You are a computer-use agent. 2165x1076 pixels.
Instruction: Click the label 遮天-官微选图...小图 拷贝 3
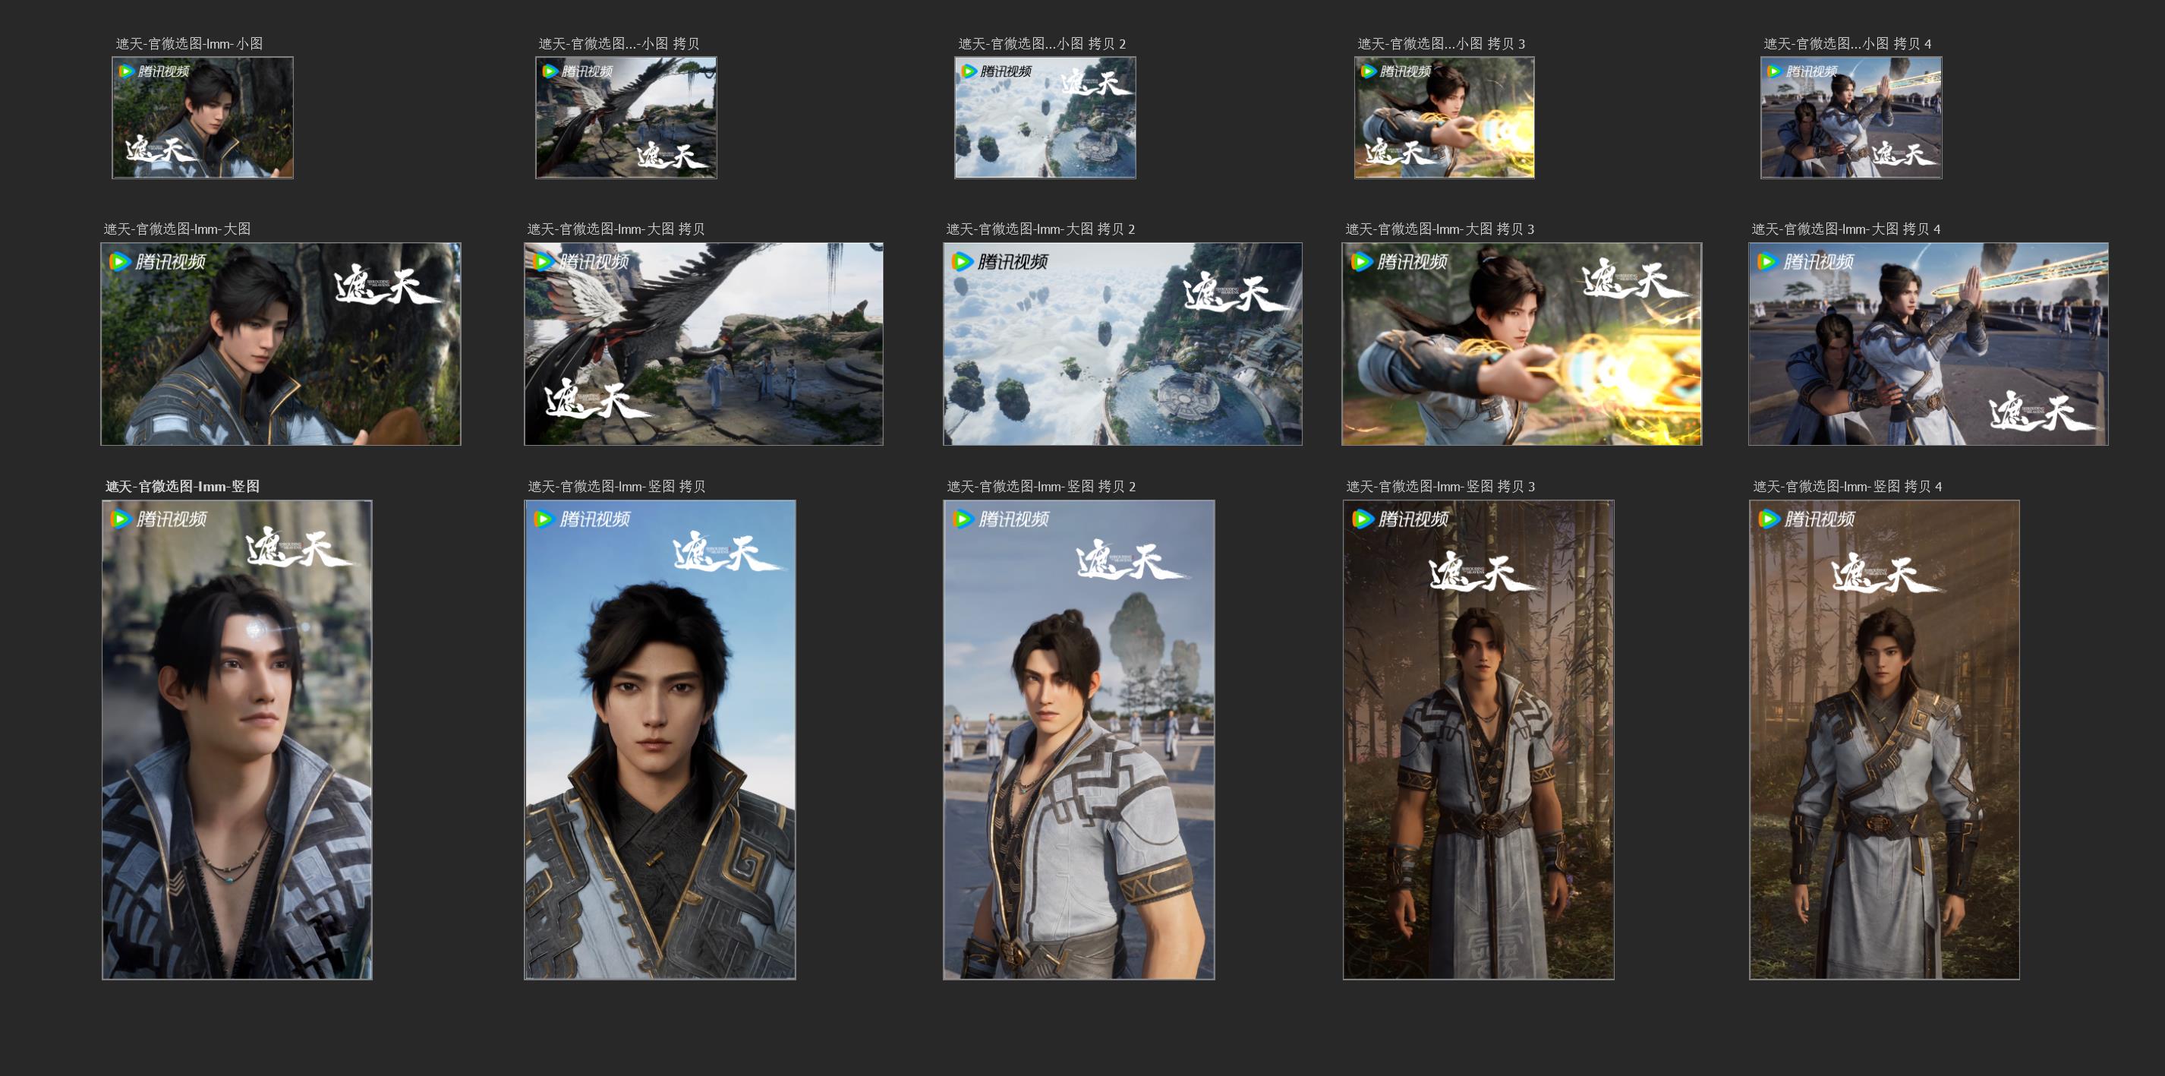pos(1441,44)
